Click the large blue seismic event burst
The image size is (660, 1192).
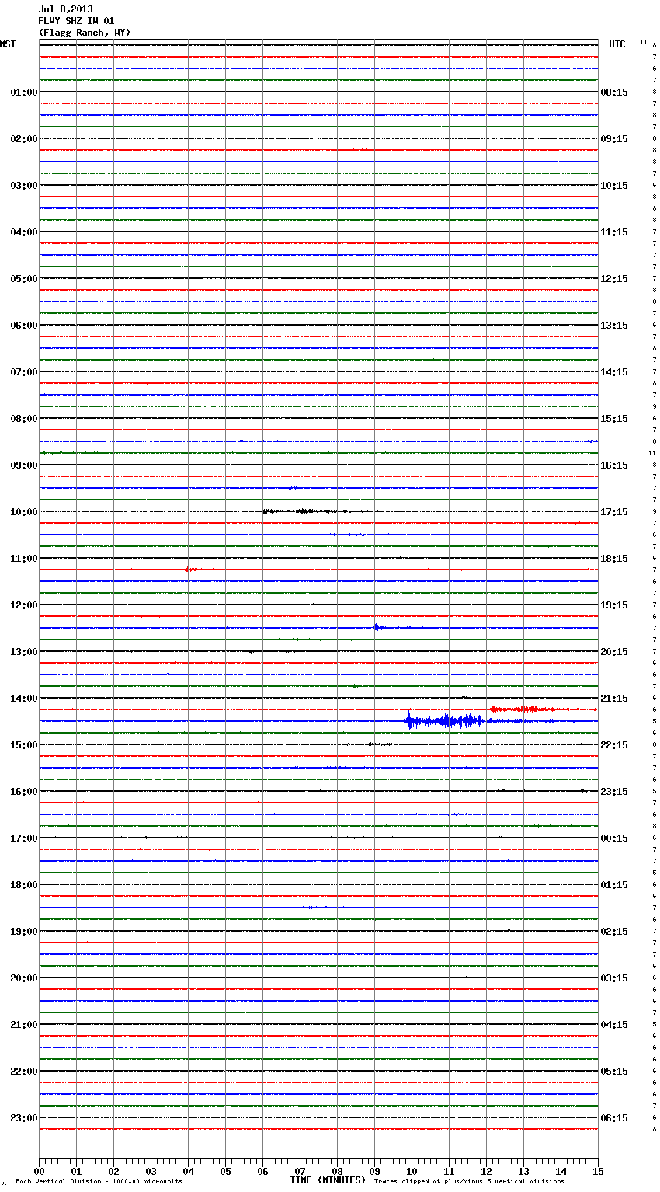coord(446,721)
